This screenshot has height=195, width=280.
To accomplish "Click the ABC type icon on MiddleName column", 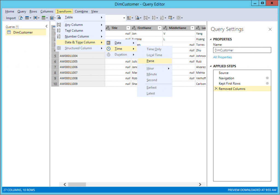I will pyautogui.click(x=165, y=28).
